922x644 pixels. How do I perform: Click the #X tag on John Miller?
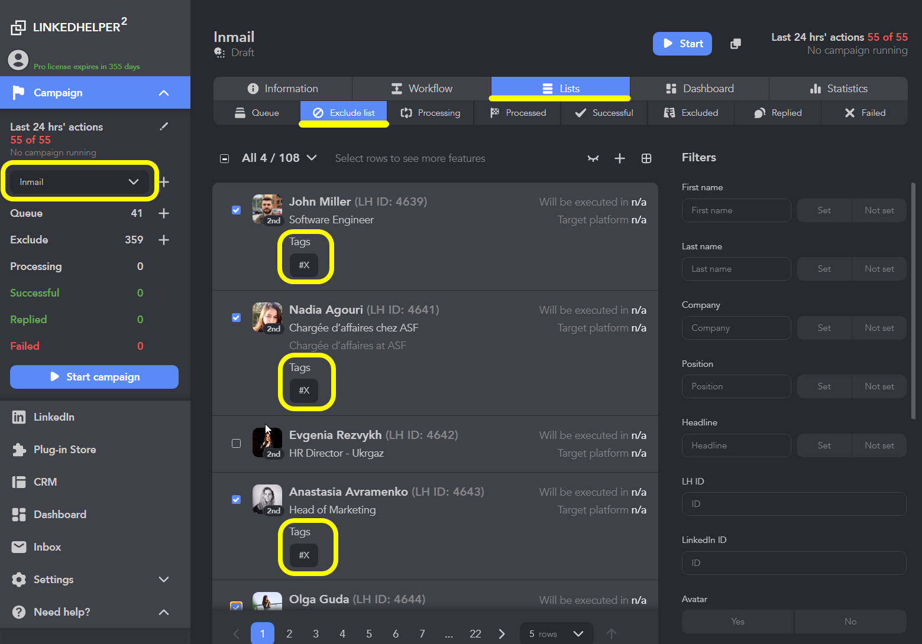click(x=304, y=265)
